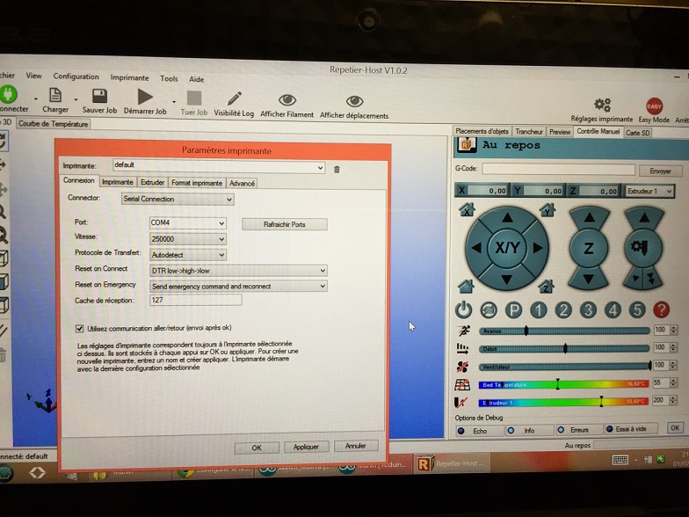Home all axes house icon
The height and width of the screenshot is (517, 689).
pyautogui.click(x=466, y=287)
